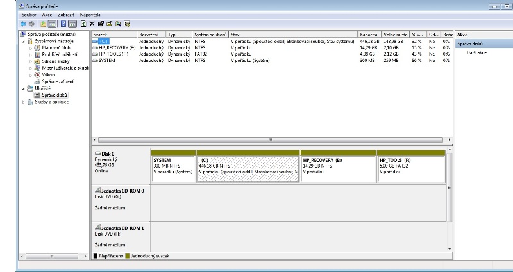Image resolution: width=513 pixels, height=272 pixels.
Task: Click the Správa počítače (místní) root icon
Action: 23,34
